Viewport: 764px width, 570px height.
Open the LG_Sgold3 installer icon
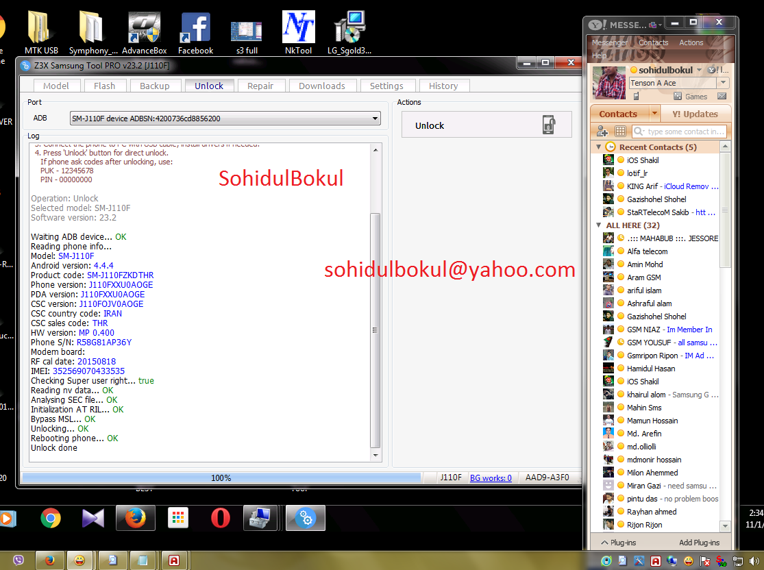tap(349, 33)
